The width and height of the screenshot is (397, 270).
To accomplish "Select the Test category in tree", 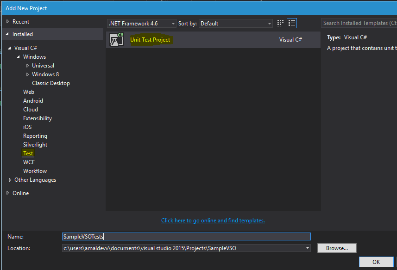I will tap(28, 153).
